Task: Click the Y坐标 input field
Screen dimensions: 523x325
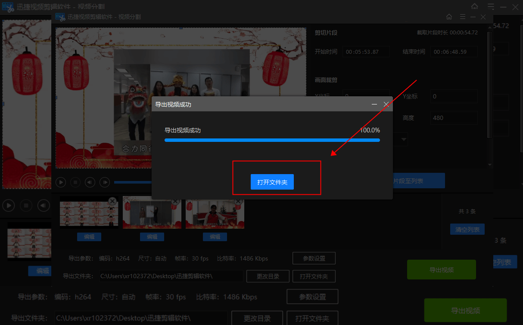Action: click(x=454, y=96)
